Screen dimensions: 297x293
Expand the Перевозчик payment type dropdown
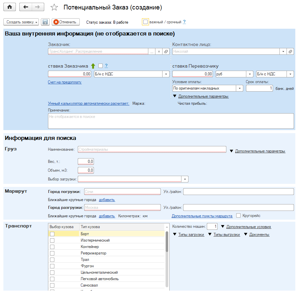click(290, 74)
